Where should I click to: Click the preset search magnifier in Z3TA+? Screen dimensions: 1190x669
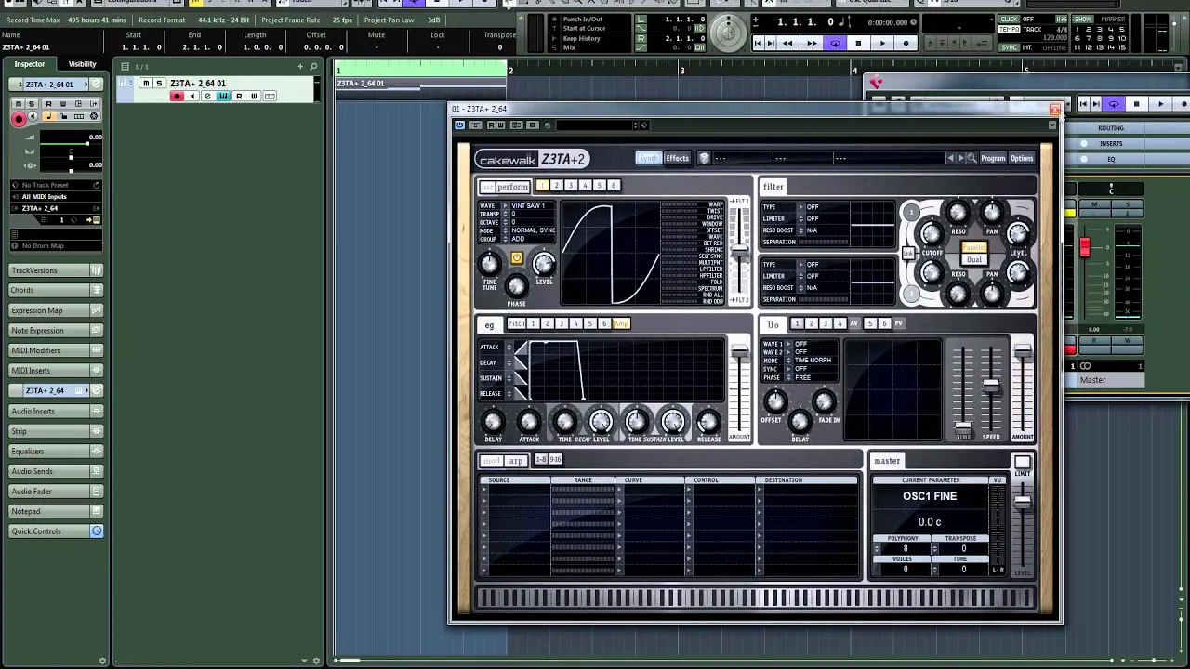[x=972, y=158]
